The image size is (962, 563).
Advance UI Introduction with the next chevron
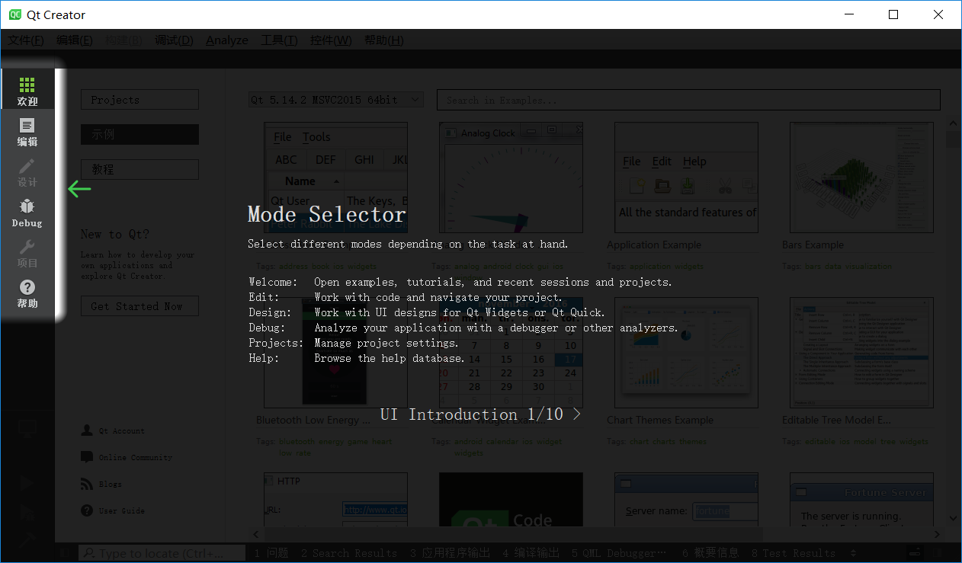coord(578,414)
